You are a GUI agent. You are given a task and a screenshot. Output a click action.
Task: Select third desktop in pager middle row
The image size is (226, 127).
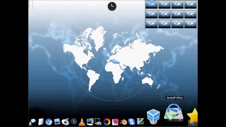(x=177, y=14)
